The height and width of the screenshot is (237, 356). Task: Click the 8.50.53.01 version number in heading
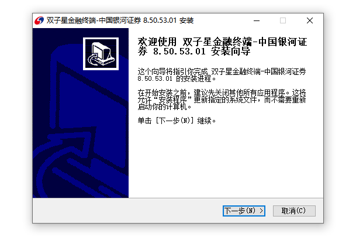[x=179, y=51]
